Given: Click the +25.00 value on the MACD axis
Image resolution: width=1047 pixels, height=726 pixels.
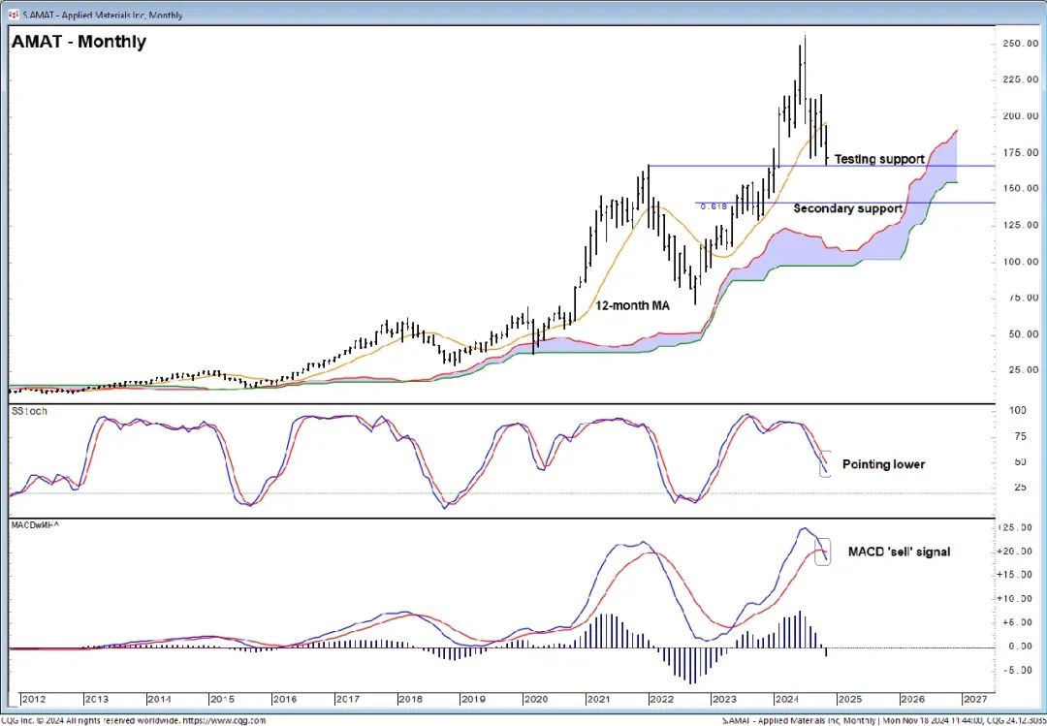Looking at the screenshot, I should [x=1016, y=527].
